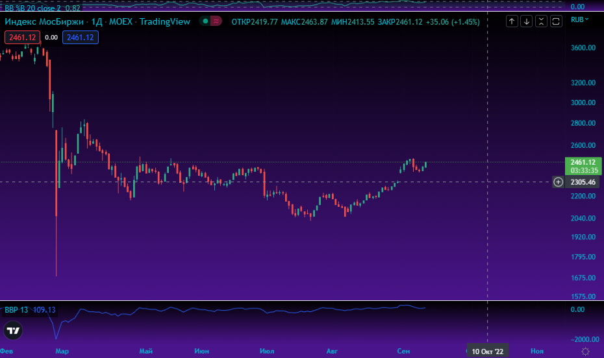Viewport: 604px width, 358px height.
Task: Click the 0.00 spread value
Action: click(x=51, y=38)
